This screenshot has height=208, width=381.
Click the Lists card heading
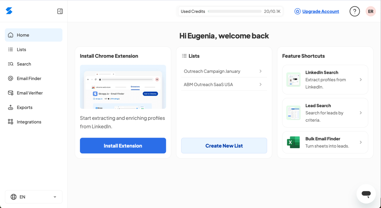[194, 56]
